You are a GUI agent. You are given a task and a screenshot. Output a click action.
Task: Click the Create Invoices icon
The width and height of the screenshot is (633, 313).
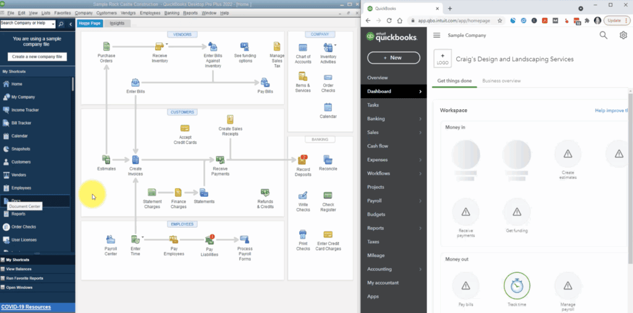pos(135,161)
